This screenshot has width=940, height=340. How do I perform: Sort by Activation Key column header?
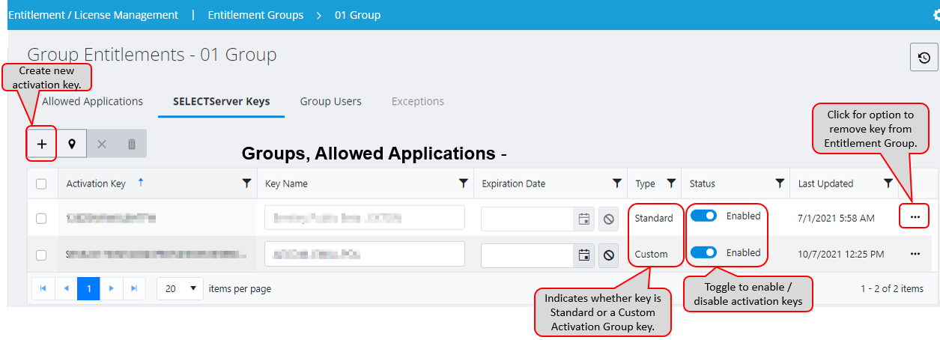pyautogui.click(x=96, y=183)
